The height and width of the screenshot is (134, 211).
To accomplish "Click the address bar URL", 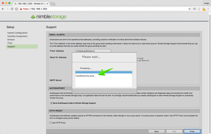I will tap(35, 9).
